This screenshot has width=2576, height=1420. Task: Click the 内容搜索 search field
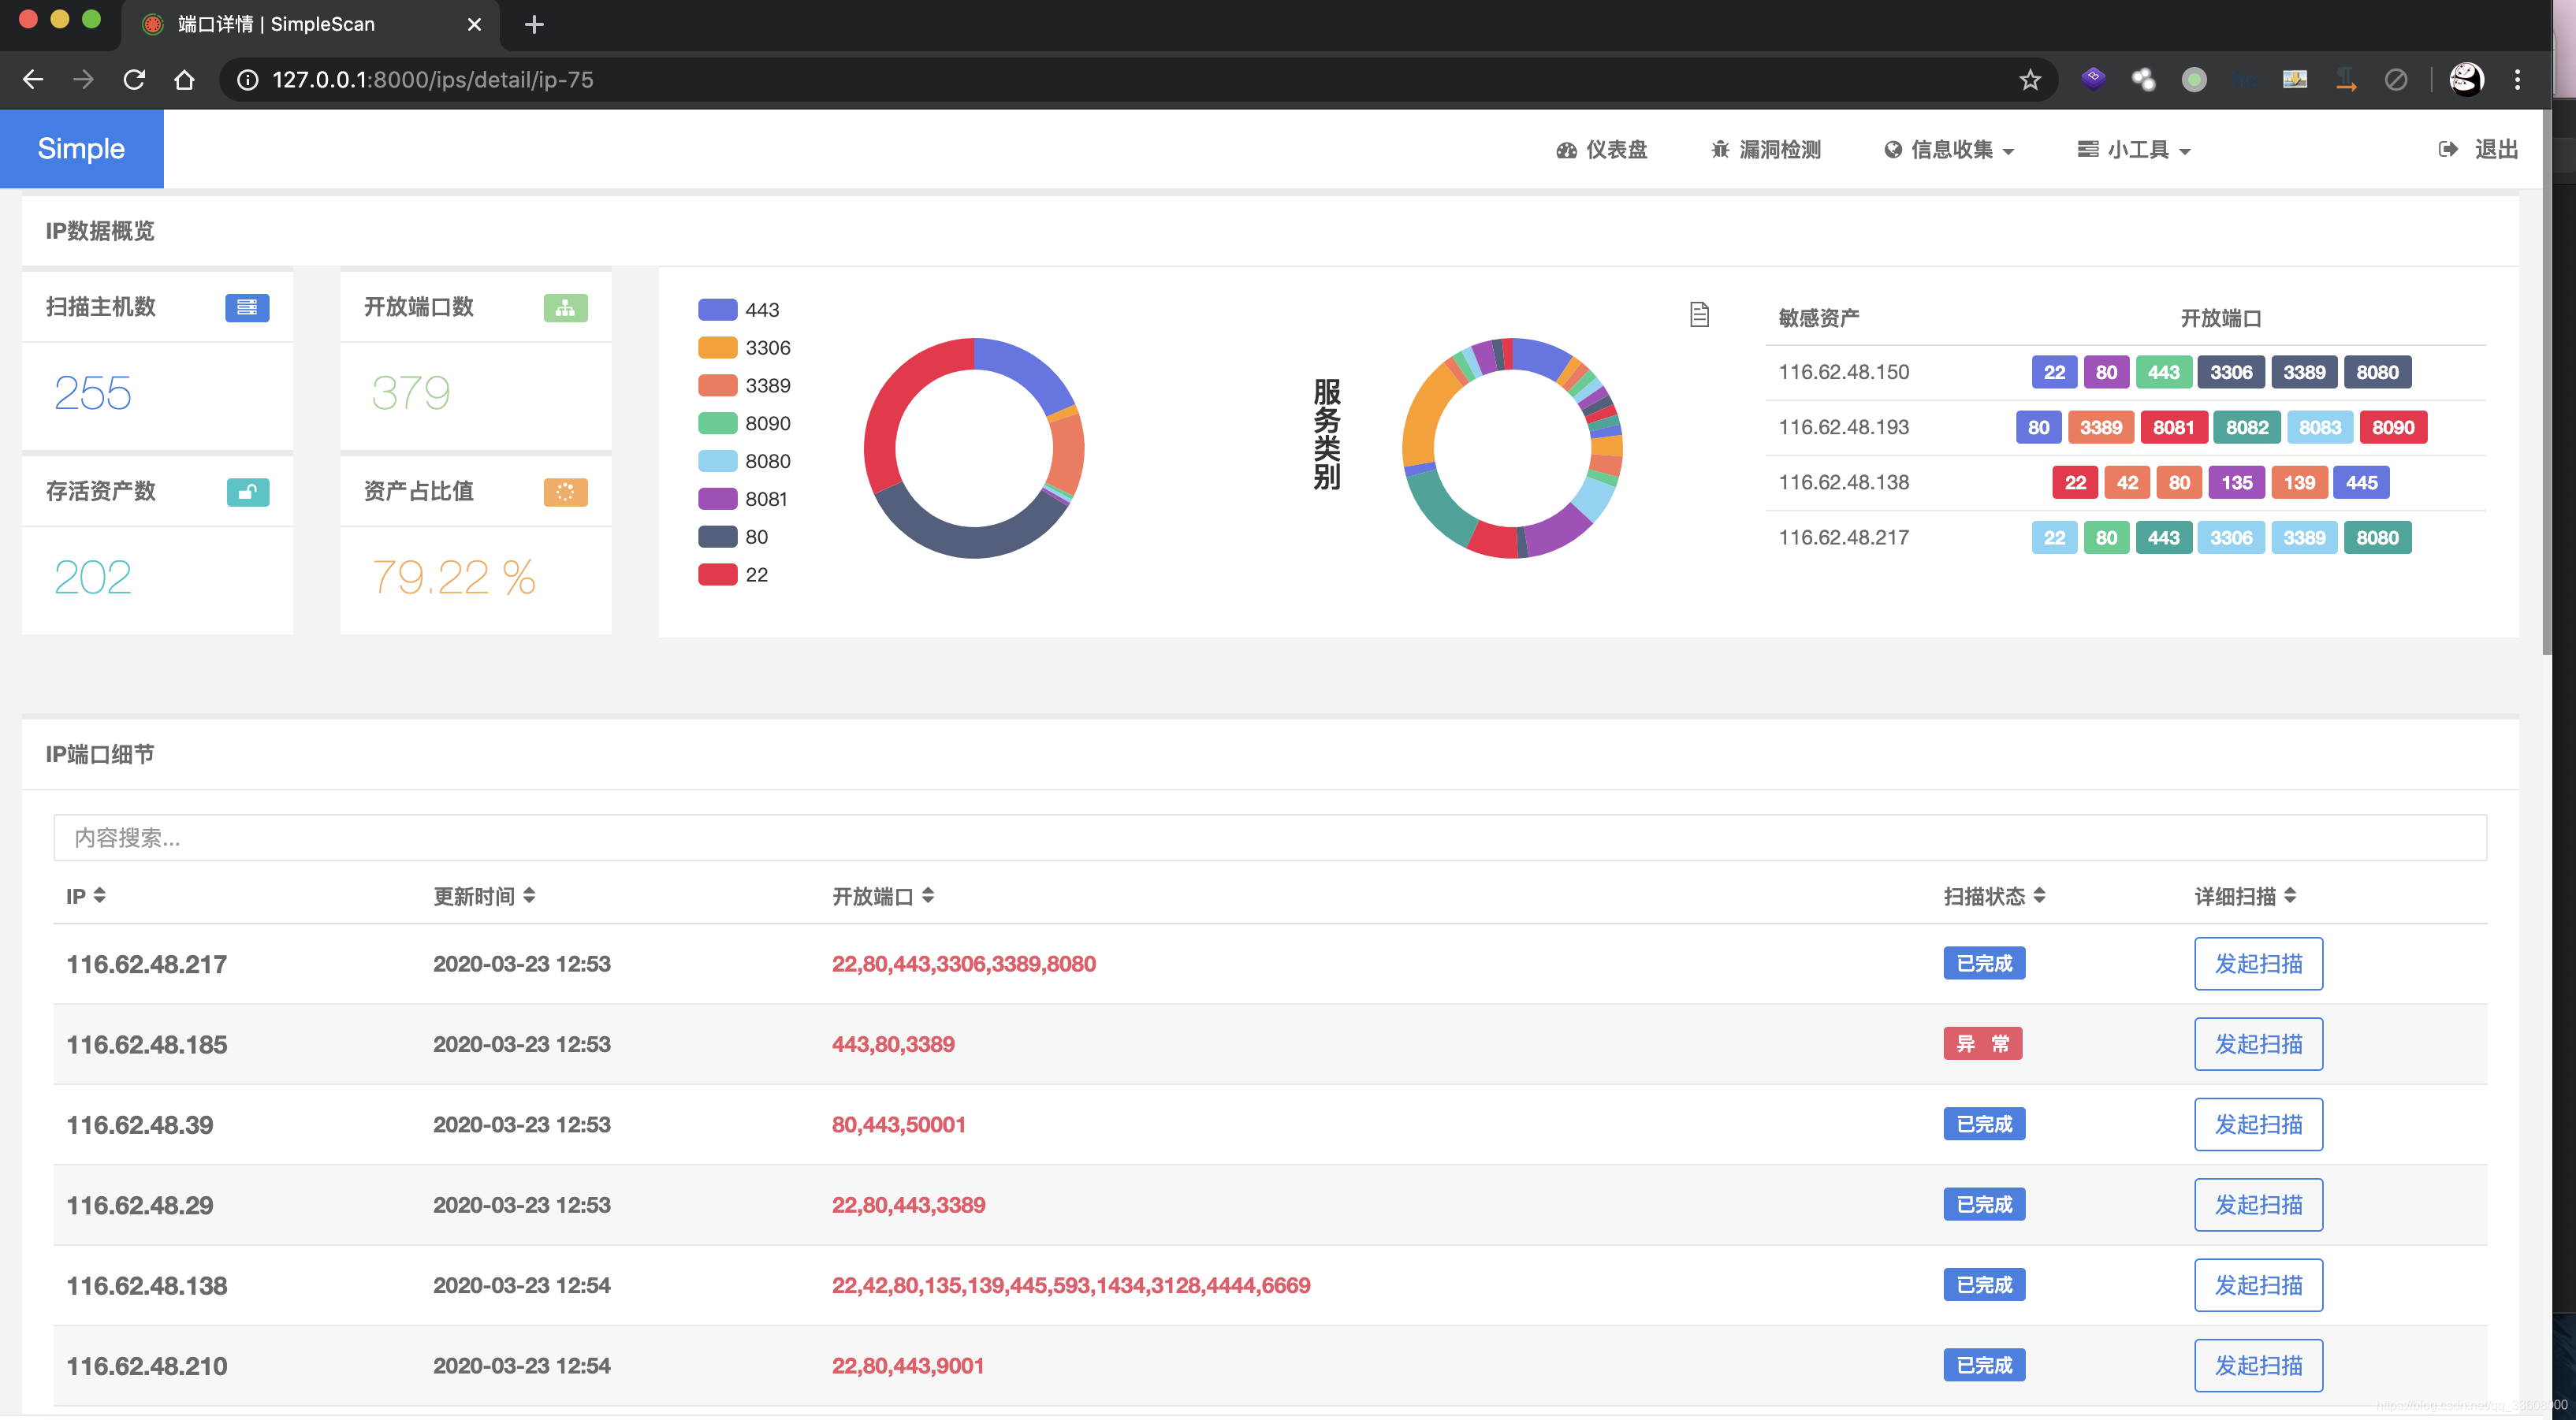(x=1270, y=838)
